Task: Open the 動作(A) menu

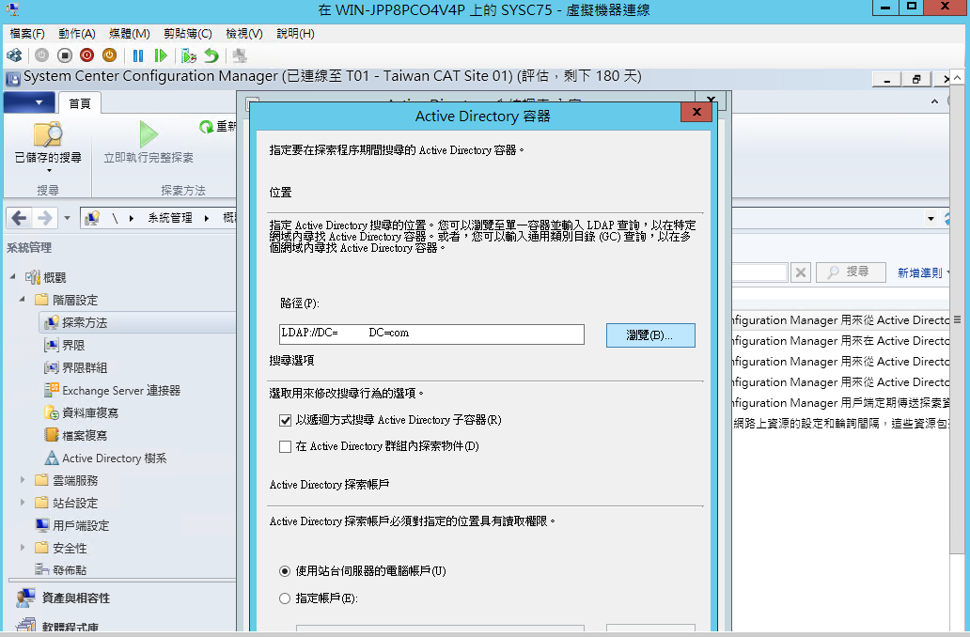Action: [x=77, y=34]
